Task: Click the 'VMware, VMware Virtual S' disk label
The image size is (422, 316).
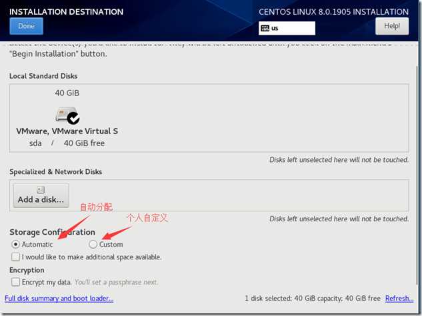Action: tap(67, 131)
